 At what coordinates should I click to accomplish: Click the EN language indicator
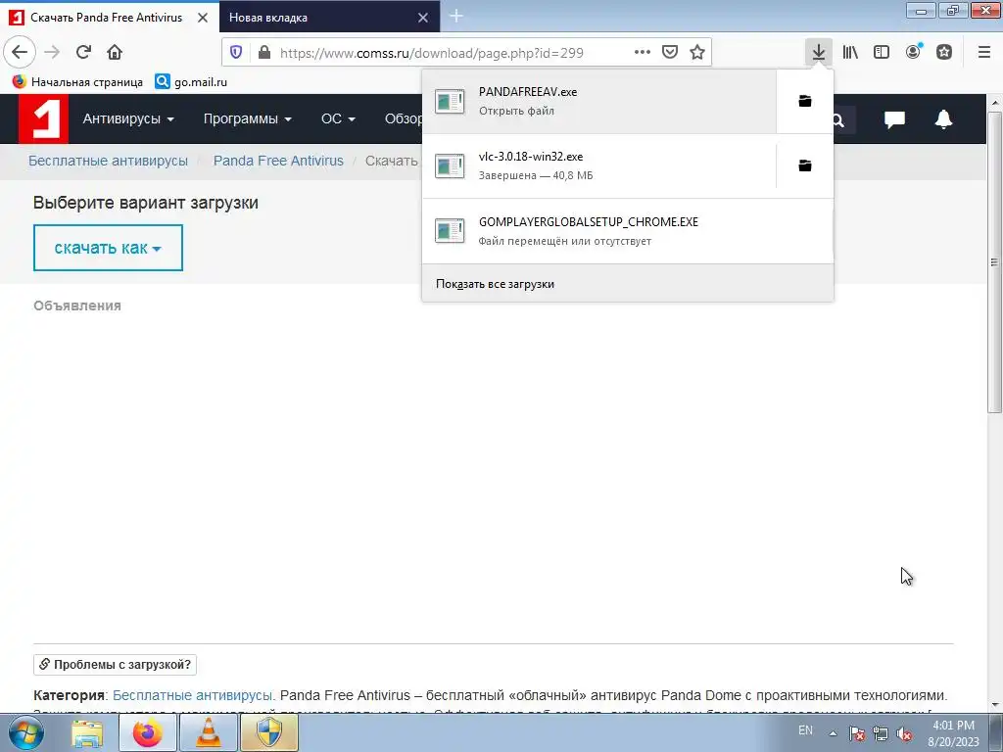click(x=805, y=730)
